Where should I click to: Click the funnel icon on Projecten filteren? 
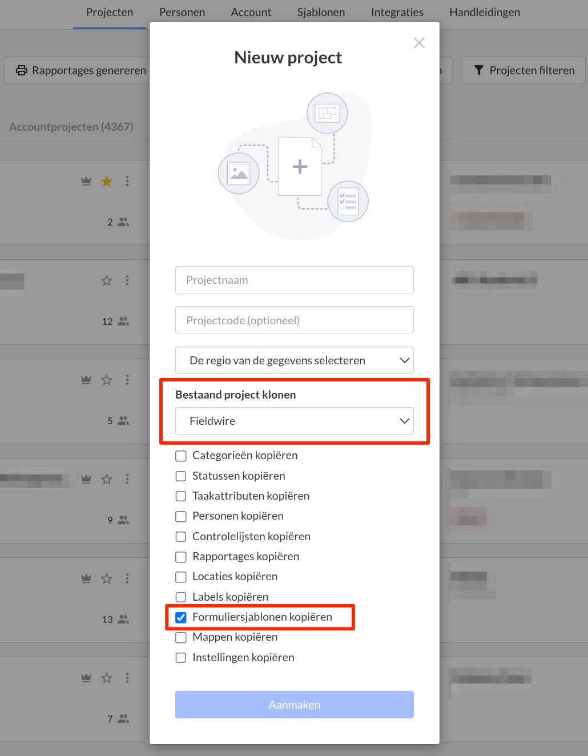click(x=479, y=70)
